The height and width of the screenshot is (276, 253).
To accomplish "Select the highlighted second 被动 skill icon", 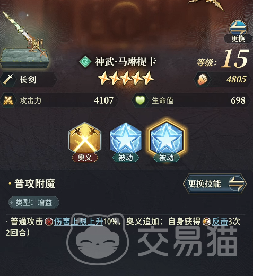I will click(x=166, y=138).
